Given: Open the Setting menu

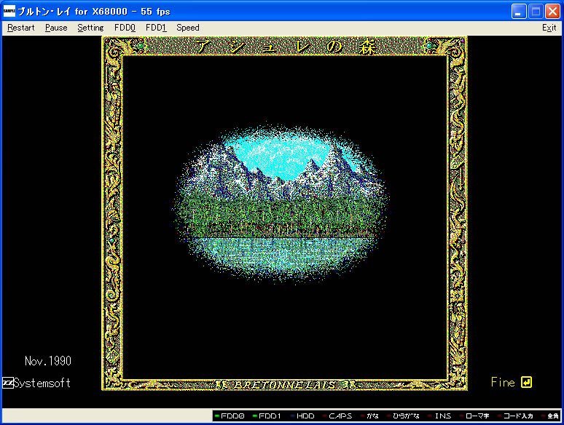Looking at the screenshot, I should [91, 28].
